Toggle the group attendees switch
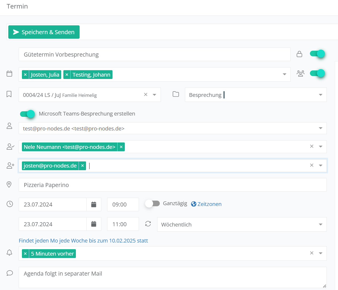The image size is (338, 290). coord(317,73)
